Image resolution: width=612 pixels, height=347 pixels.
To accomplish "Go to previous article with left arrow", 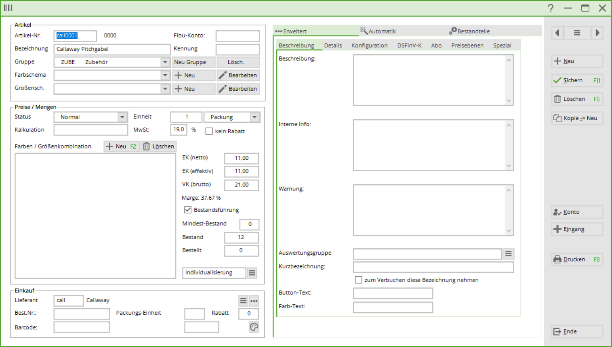I will (x=557, y=33).
